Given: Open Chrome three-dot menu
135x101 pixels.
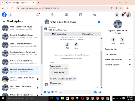Looking at the screenshot, I should point(132,8).
